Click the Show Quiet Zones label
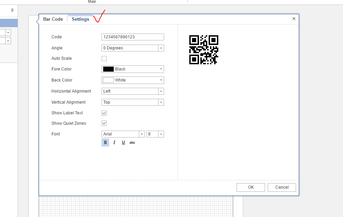Image resolution: width=343 pixels, height=217 pixels. coord(69,123)
